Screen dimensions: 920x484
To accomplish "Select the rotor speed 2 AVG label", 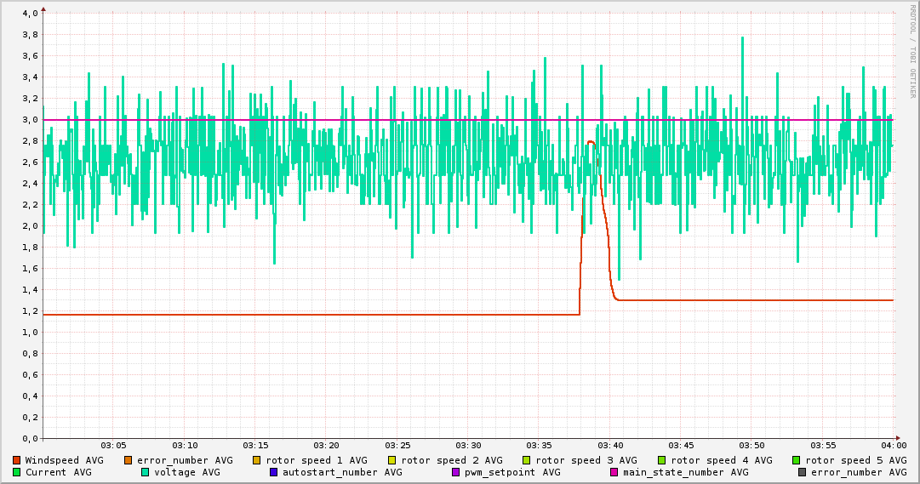I will pos(451,460).
